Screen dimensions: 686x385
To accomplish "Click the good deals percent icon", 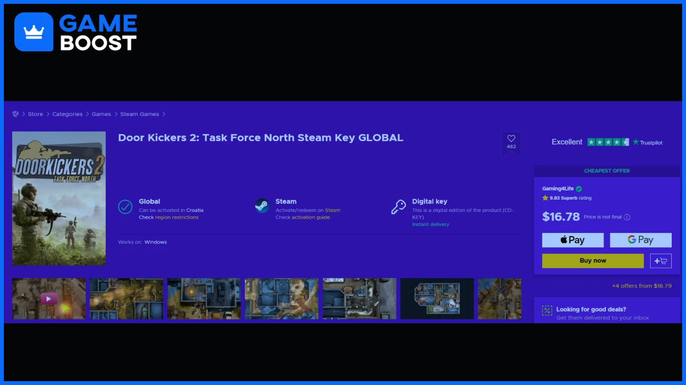I will [547, 311].
